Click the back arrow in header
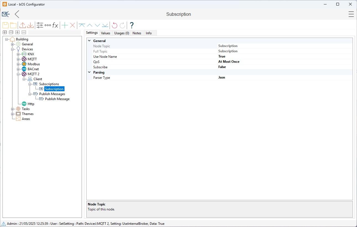 (17, 14)
